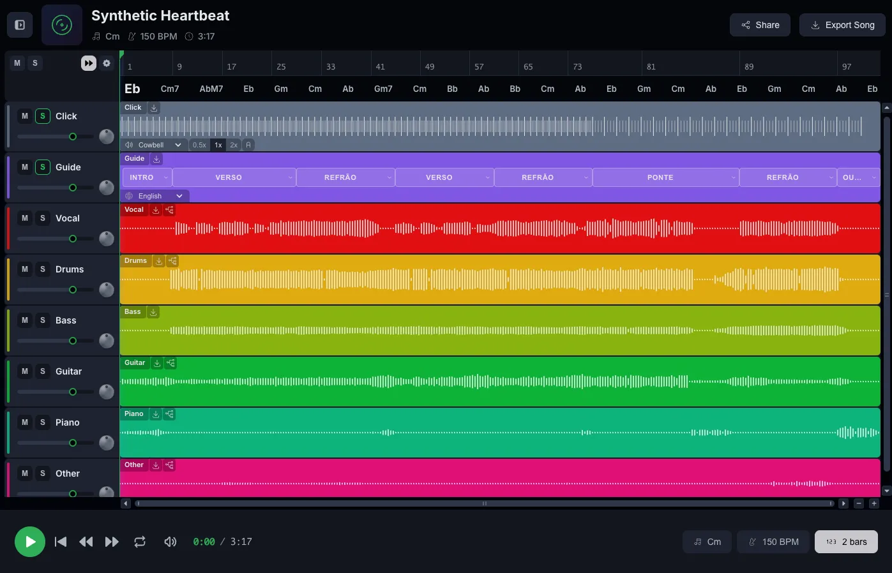Share the song
Viewport: 892px width, 573px height.
[760, 25]
